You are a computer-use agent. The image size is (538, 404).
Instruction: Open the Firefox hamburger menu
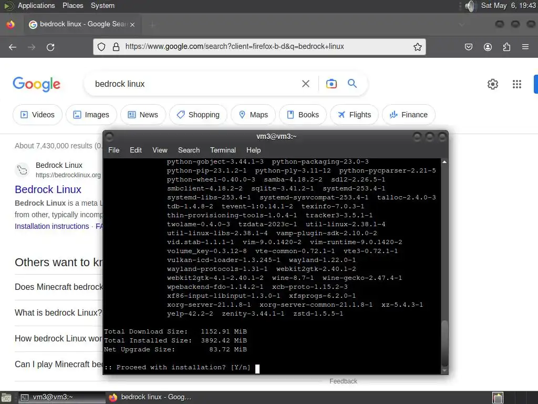pos(525,47)
